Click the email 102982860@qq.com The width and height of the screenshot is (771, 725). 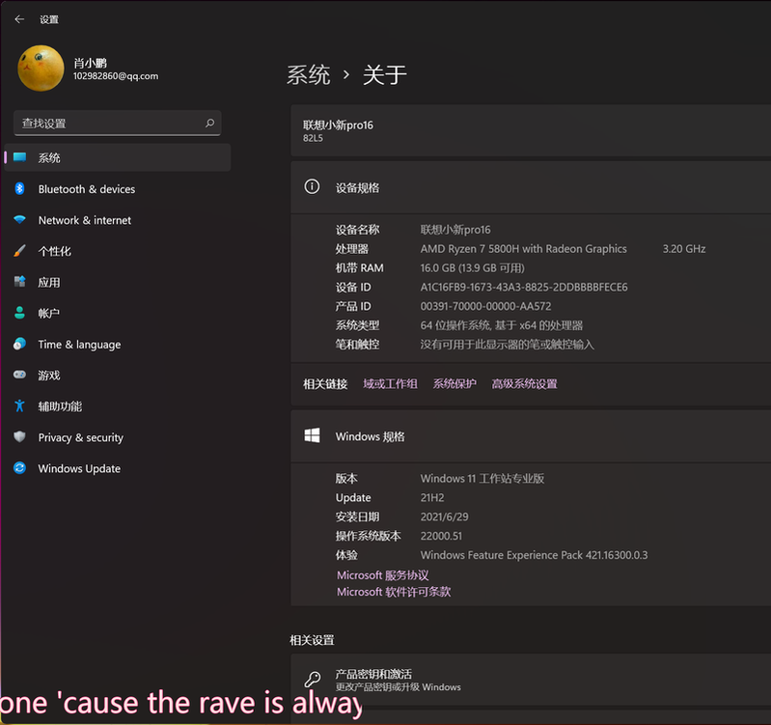coord(116,76)
